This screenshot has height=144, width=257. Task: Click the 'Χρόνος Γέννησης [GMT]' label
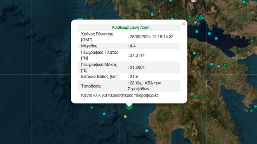(97, 37)
